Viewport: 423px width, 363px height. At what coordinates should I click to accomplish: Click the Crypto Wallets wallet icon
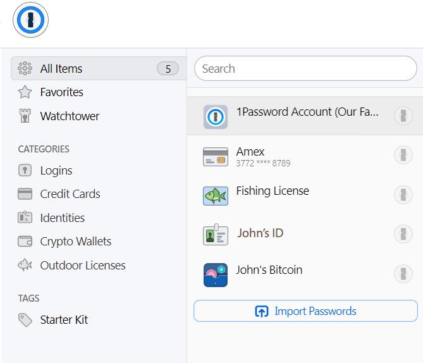[x=25, y=242]
